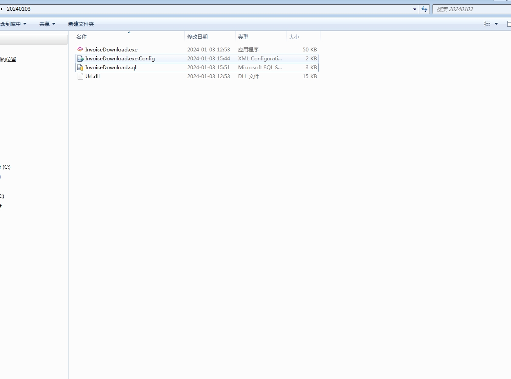The image size is (511, 379).
Task: Click the InvoiceDownload.exe cloud application icon
Action: coord(80,50)
